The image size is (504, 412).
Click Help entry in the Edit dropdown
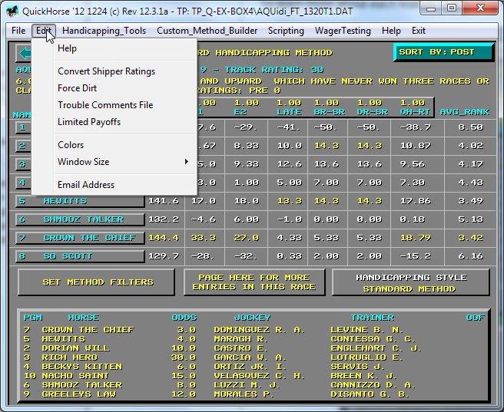(68, 48)
